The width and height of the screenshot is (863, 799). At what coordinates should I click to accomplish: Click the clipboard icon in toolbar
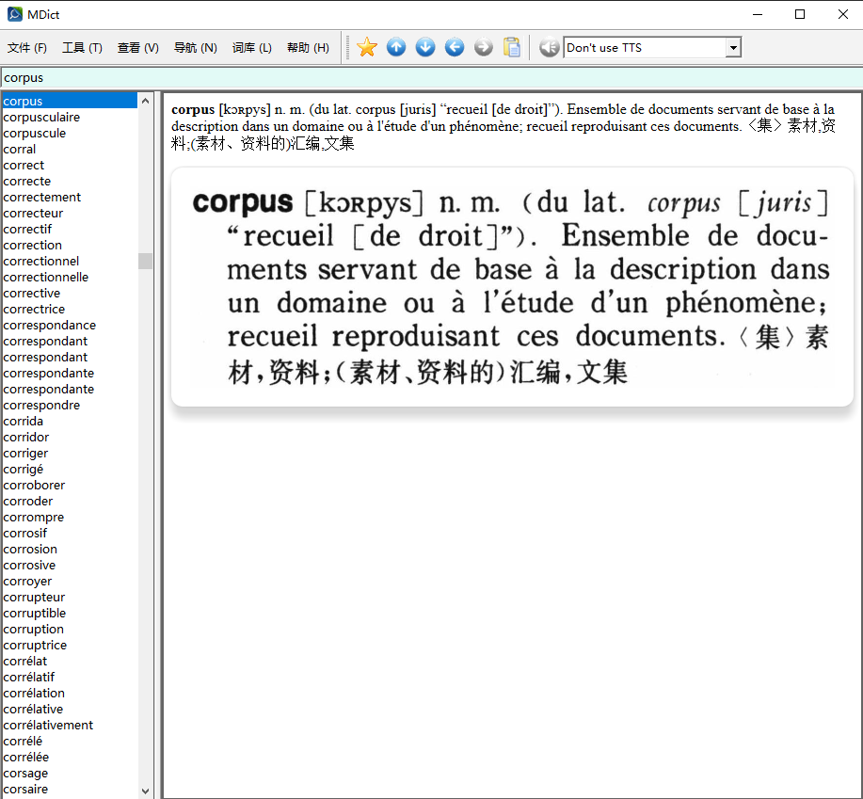click(512, 47)
